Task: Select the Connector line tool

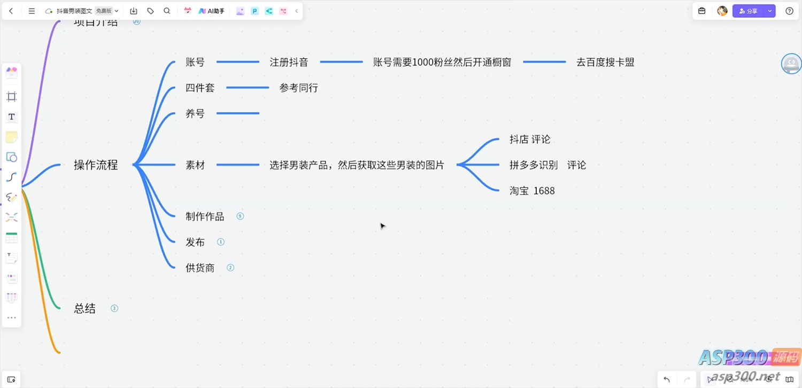Action: (x=11, y=177)
